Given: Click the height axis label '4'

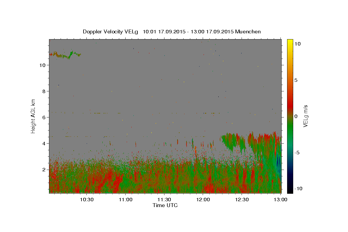Looking at the screenshot, I should [x=44, y=144].
